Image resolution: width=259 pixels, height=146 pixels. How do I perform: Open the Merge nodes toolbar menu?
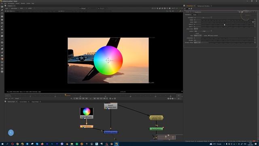click(x=2, y=30)
